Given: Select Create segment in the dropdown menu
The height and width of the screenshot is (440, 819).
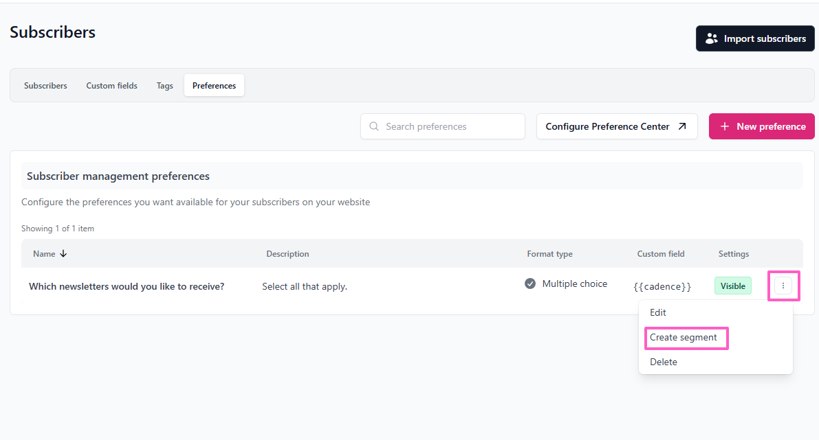Looking at the screenshot, I should [x=684, y=338].
